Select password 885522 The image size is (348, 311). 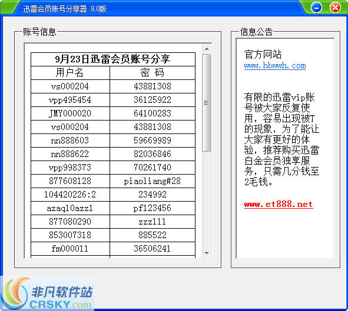pyautogui.click(x=153, y=235)
